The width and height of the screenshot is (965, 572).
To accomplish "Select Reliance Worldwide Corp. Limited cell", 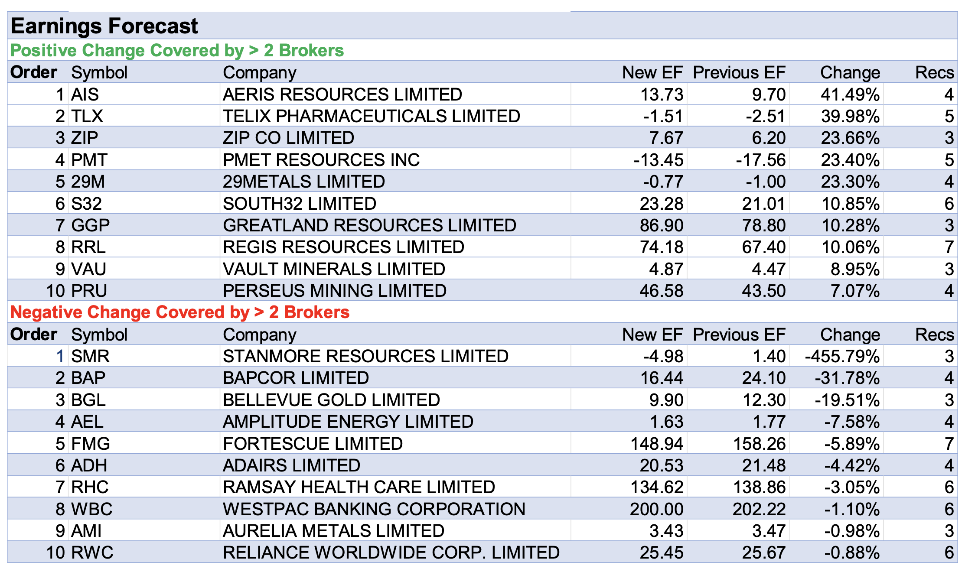I will (x=391, y=552).
